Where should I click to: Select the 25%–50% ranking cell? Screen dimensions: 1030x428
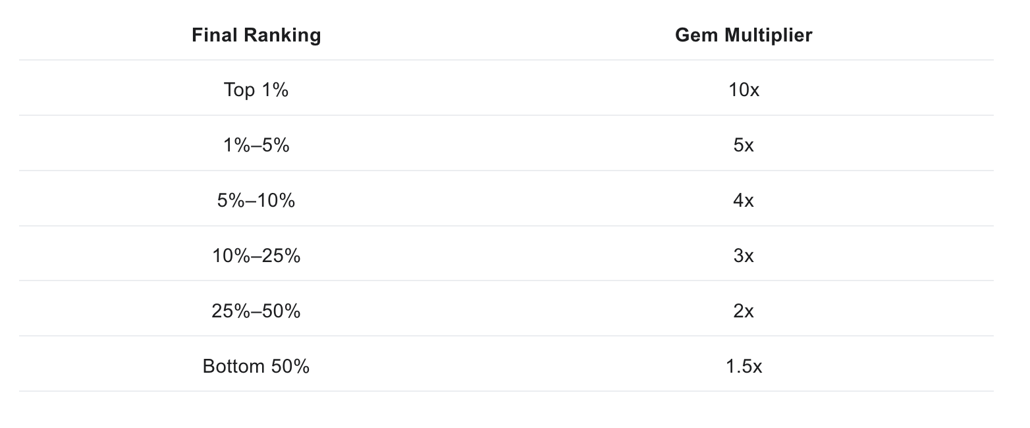[256, 310]
